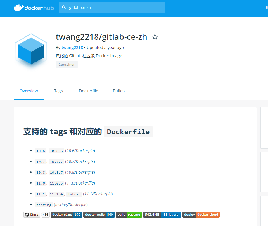Click the 11.1.4 tag code
This screenshot has width=268, height=226.
coord(56,194)
